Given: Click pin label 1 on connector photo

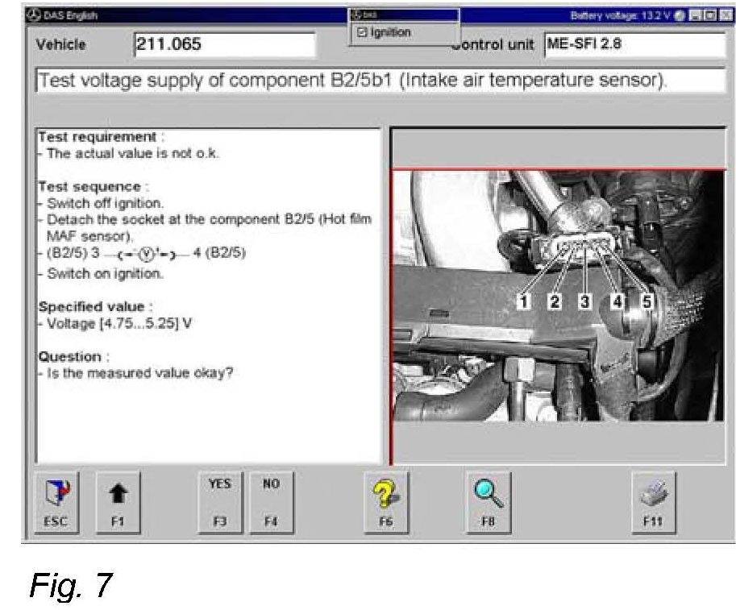Looking at the screenshot, I should [524, 301].
